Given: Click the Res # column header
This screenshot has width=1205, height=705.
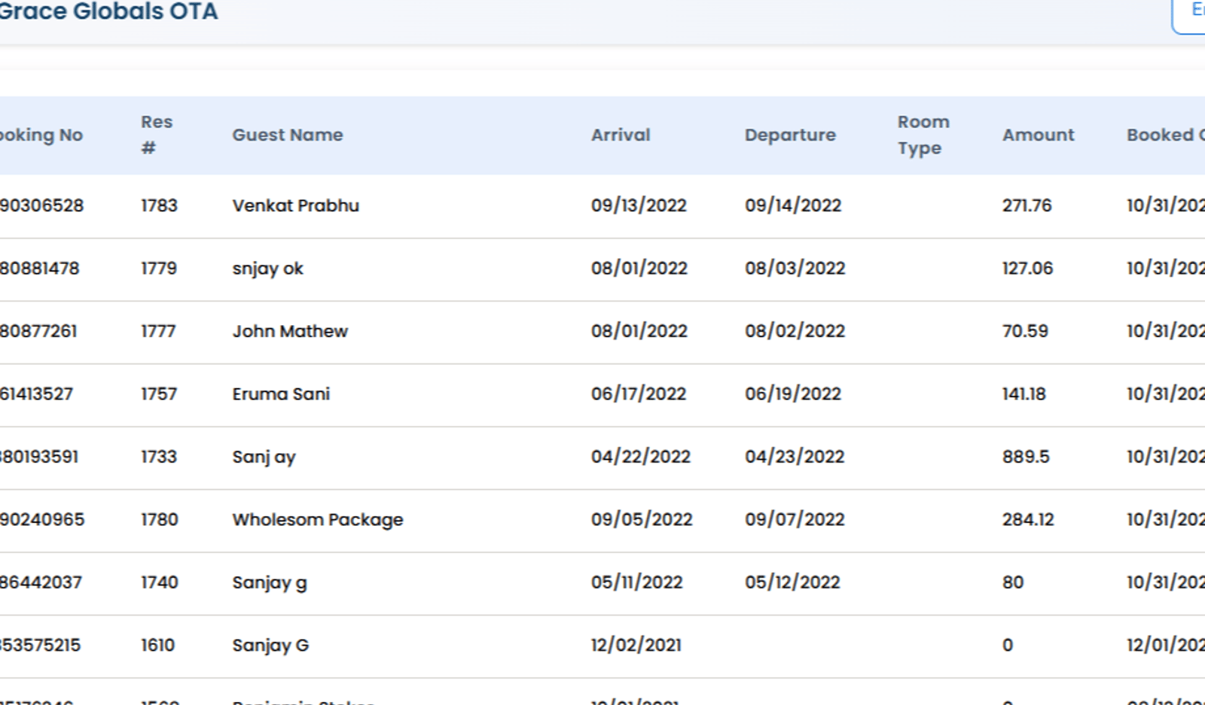Looking at the screenshot, I should tap(157, 135).
